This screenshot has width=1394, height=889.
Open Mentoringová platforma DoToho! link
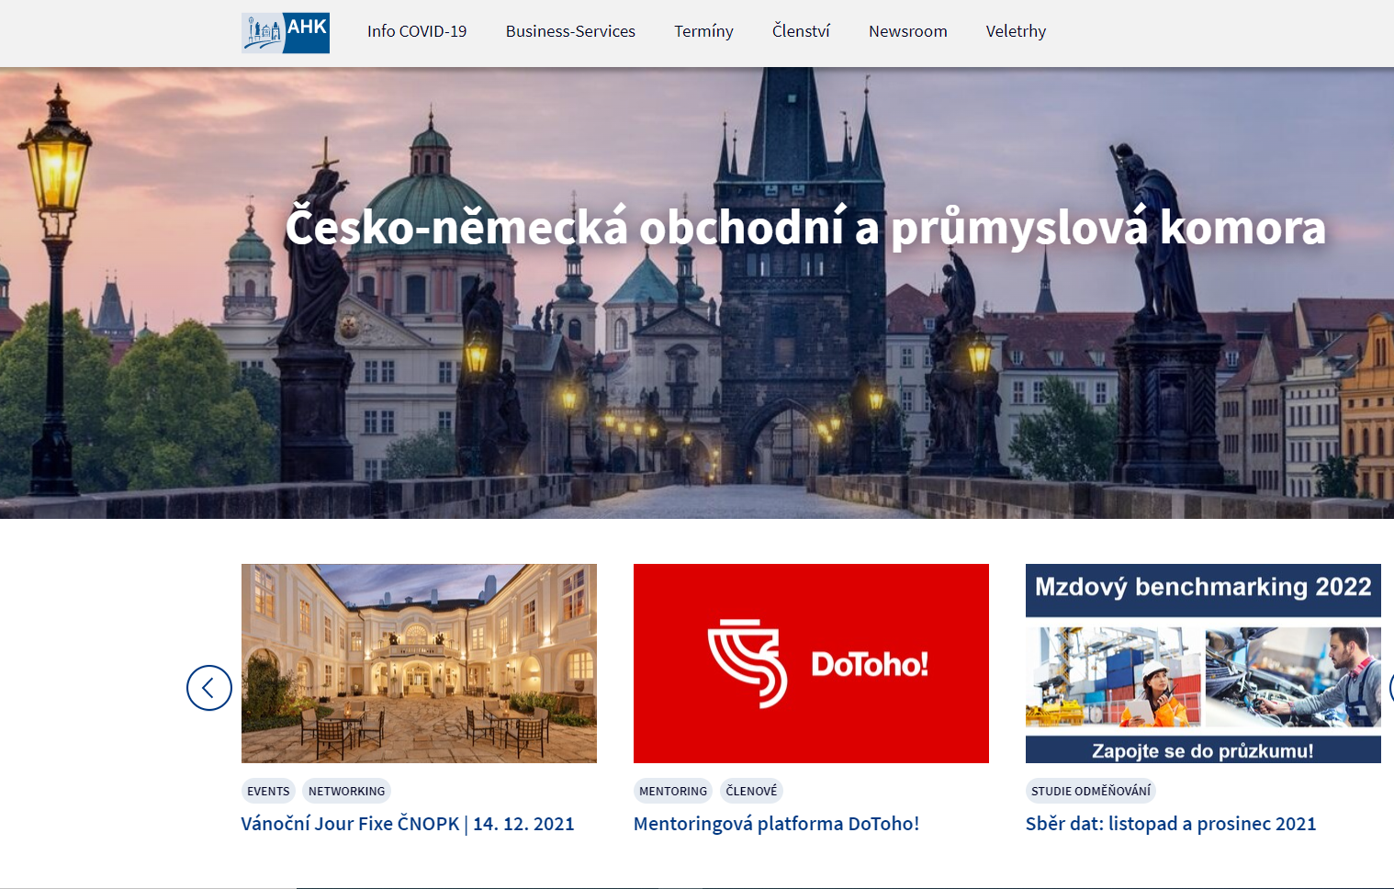pos(776,824)
